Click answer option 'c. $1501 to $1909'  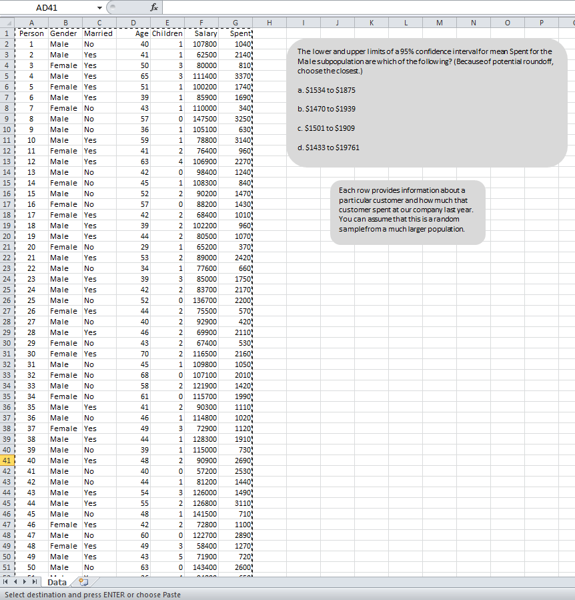coord(326,128)
